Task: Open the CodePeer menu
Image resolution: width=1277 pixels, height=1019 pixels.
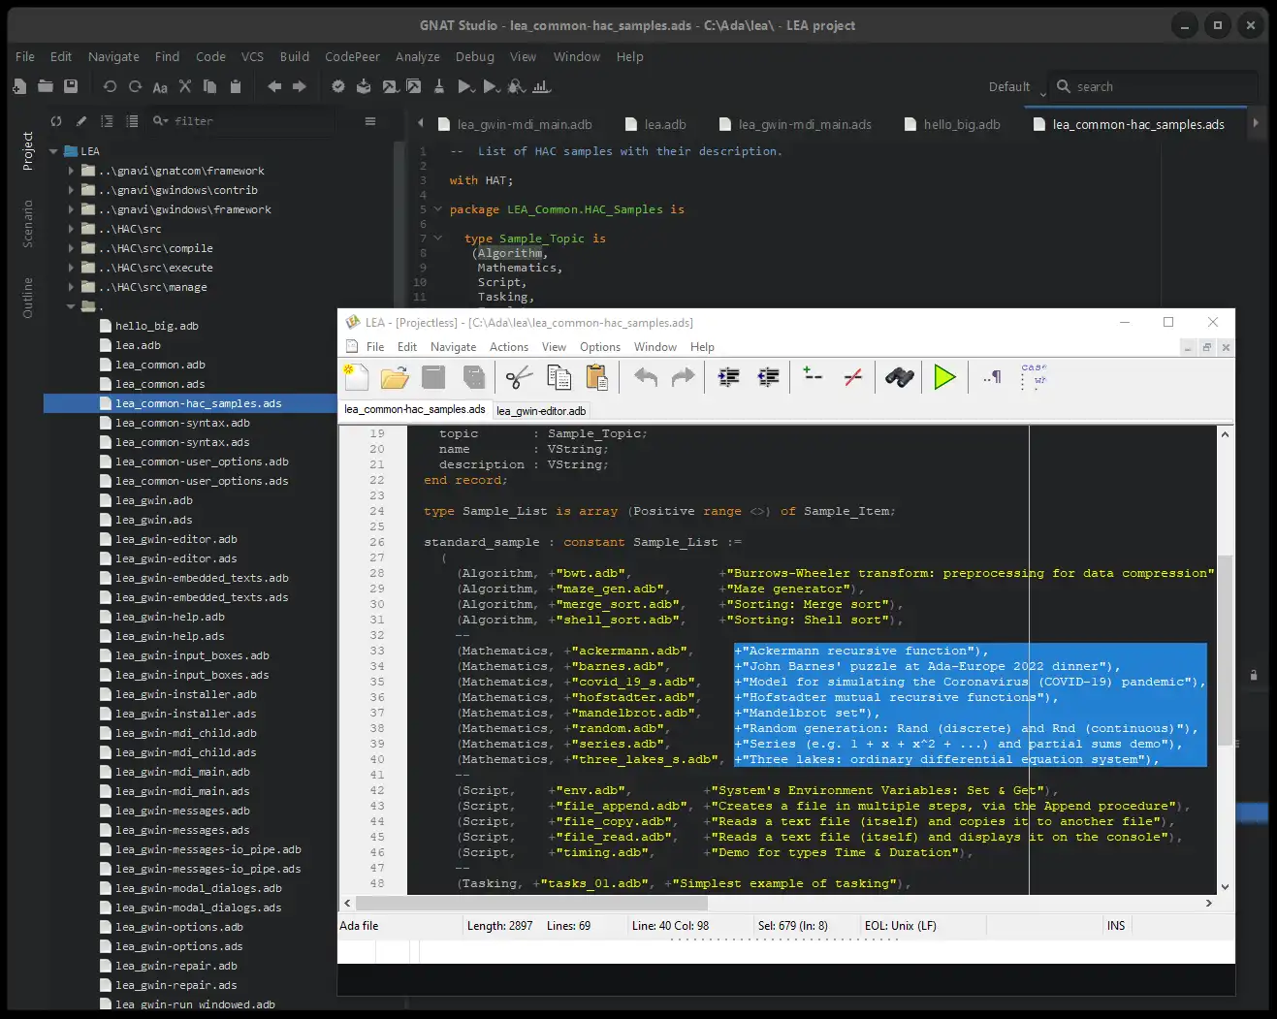Action: pyautogui.click(x=352, y=56)
